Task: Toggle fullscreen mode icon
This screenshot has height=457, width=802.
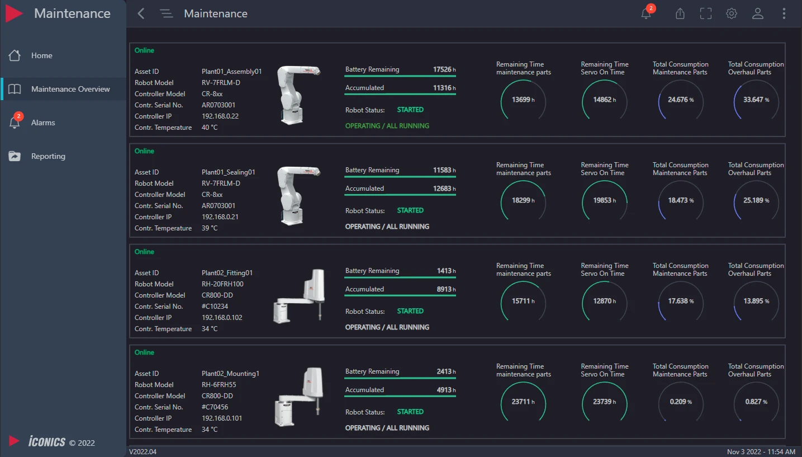Action: point(706,14)
